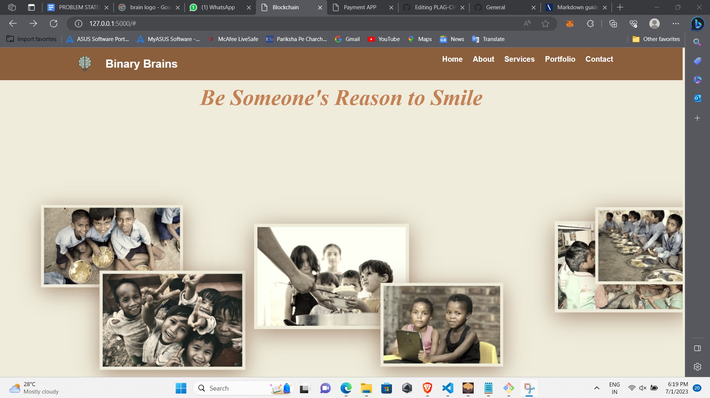Screen dimensions: 710x398
Task: Add this page to favorites
Action: 545,23
